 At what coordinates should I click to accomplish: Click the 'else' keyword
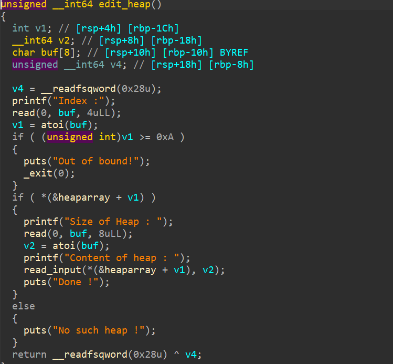click(x=24, y=306)
